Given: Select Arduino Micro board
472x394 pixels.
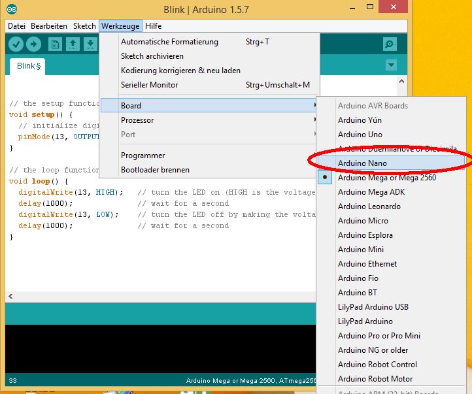Looking at the screenshot, I should click(392, 221).
